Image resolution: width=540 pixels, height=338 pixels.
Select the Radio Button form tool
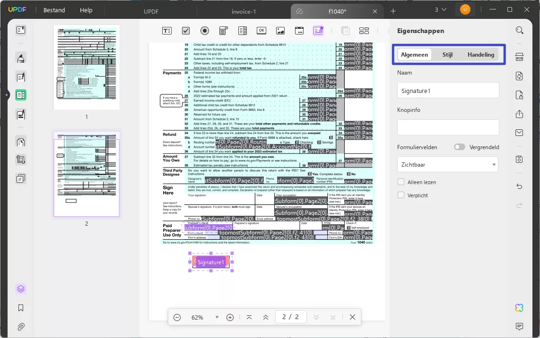tap(205, 31)
